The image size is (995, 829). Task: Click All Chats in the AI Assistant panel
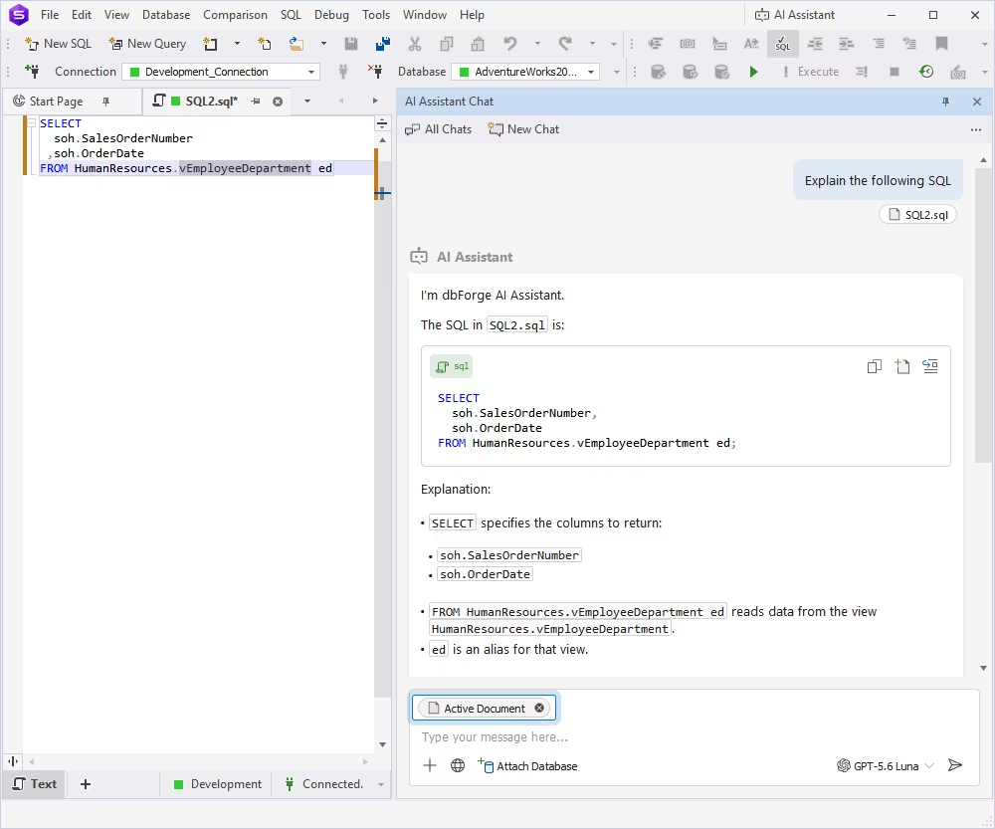[439, 129]
